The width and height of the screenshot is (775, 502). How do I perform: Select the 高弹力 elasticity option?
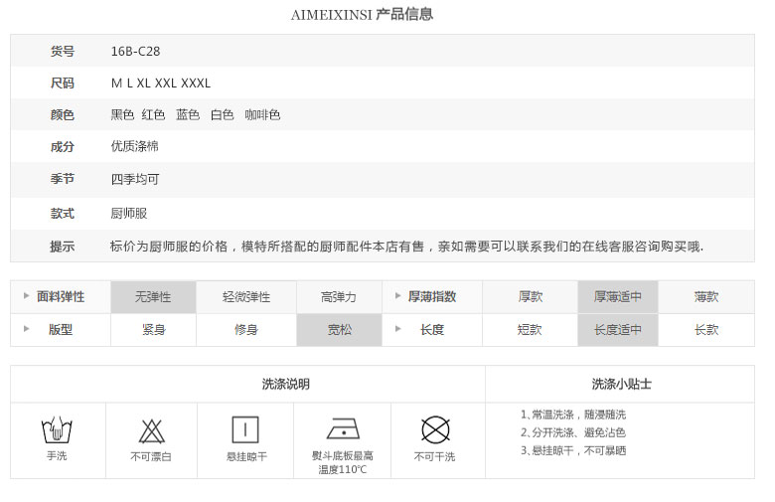pos(338,297)
